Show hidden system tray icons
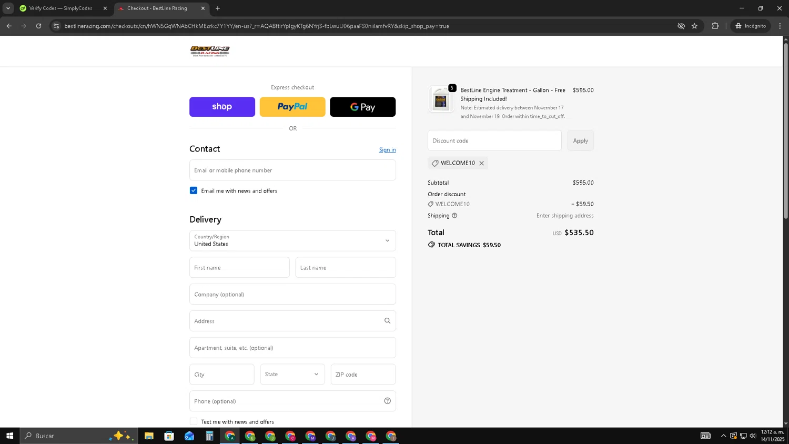This screenshot has width=789, height=444. point(723,436)
